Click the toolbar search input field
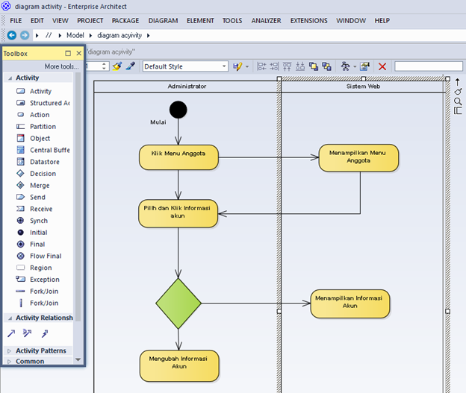This screenshot has width=466, height=393. 429,66
